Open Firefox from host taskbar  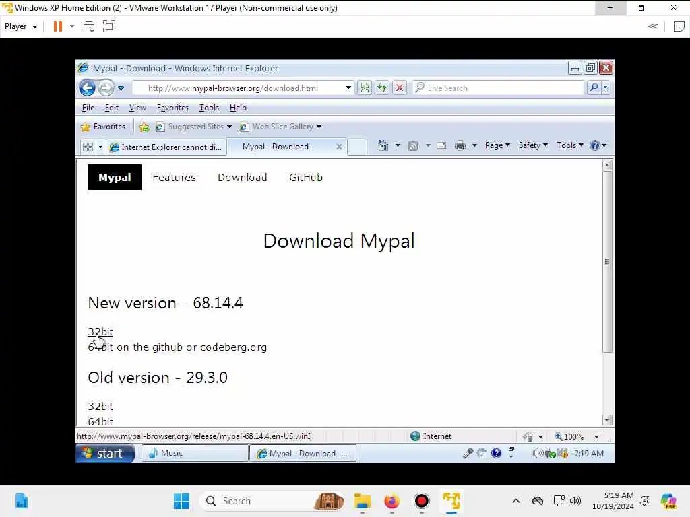[391, 501]
